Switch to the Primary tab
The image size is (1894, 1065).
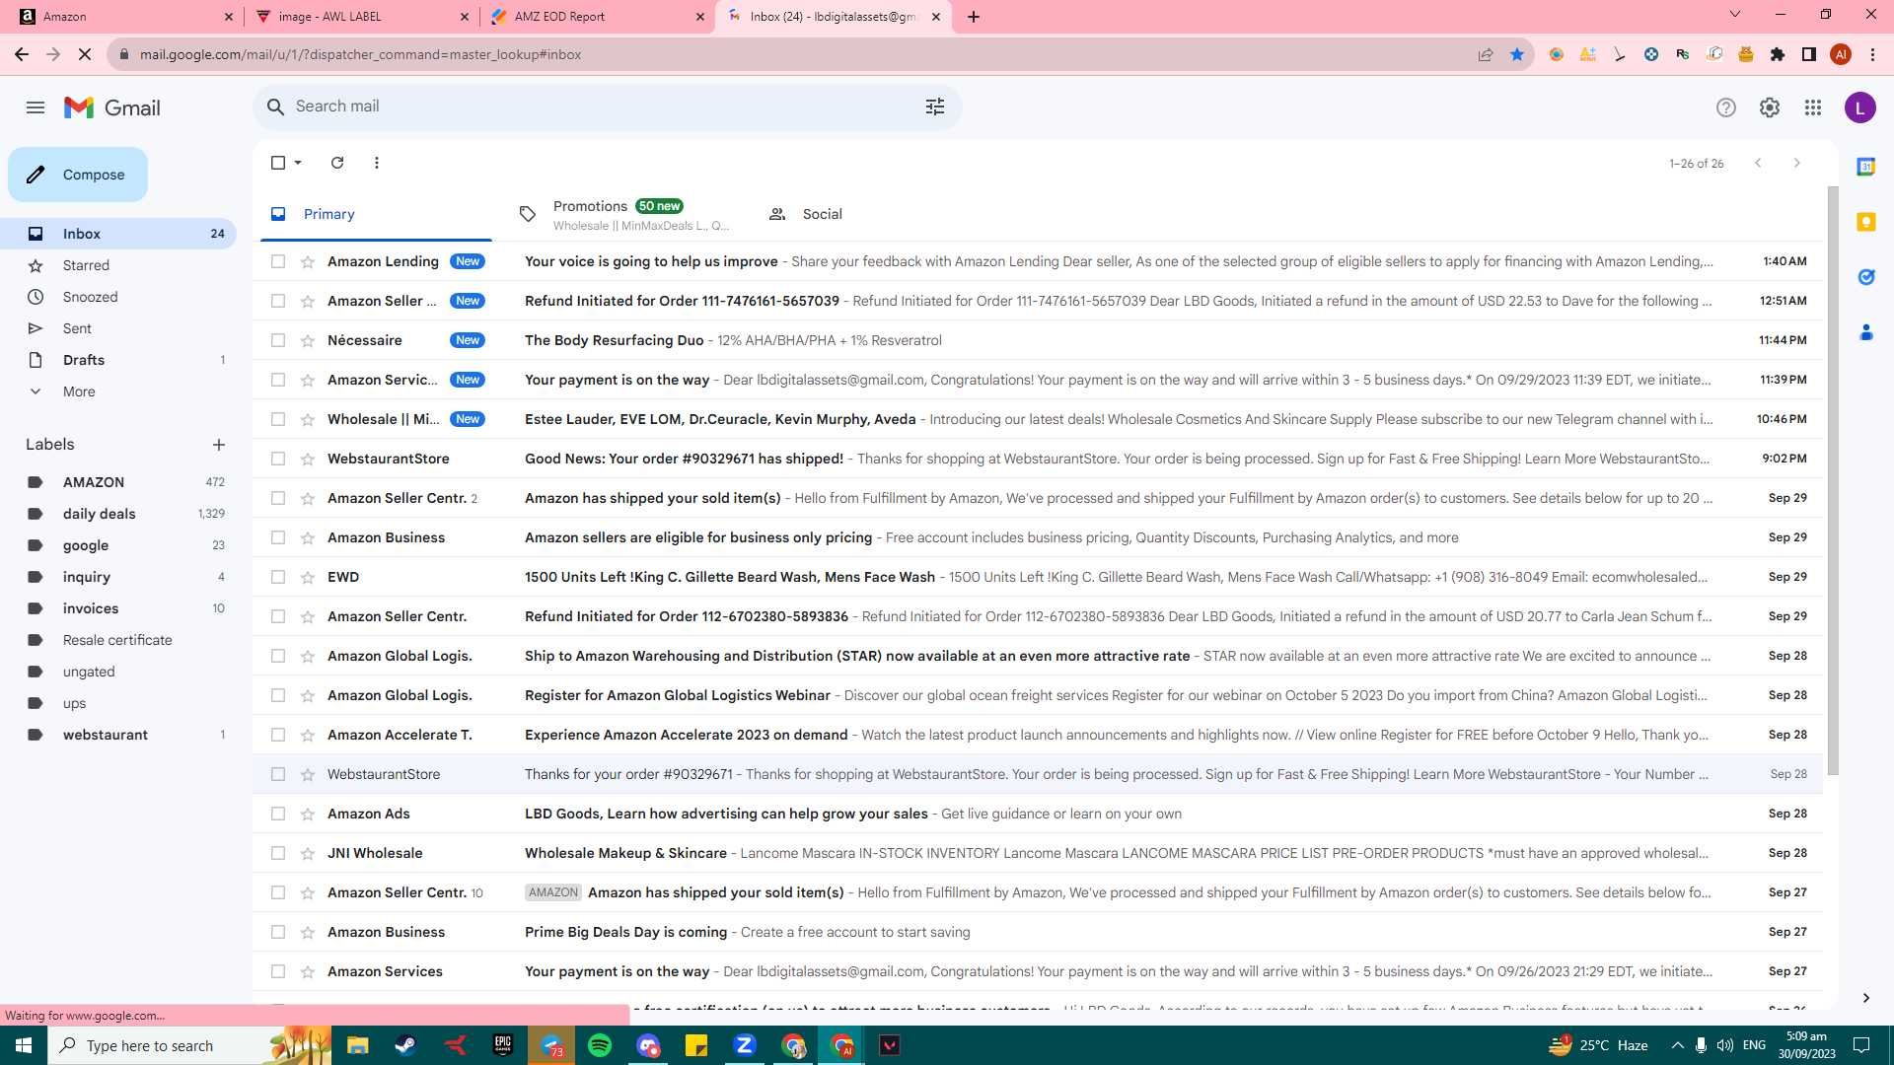point(376,214)
